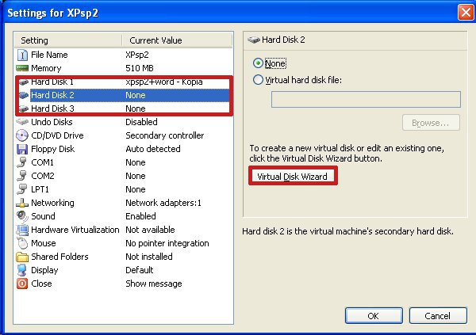Click the 'Network adapters:1' value

pyautogui.click(x=163, y=203)
